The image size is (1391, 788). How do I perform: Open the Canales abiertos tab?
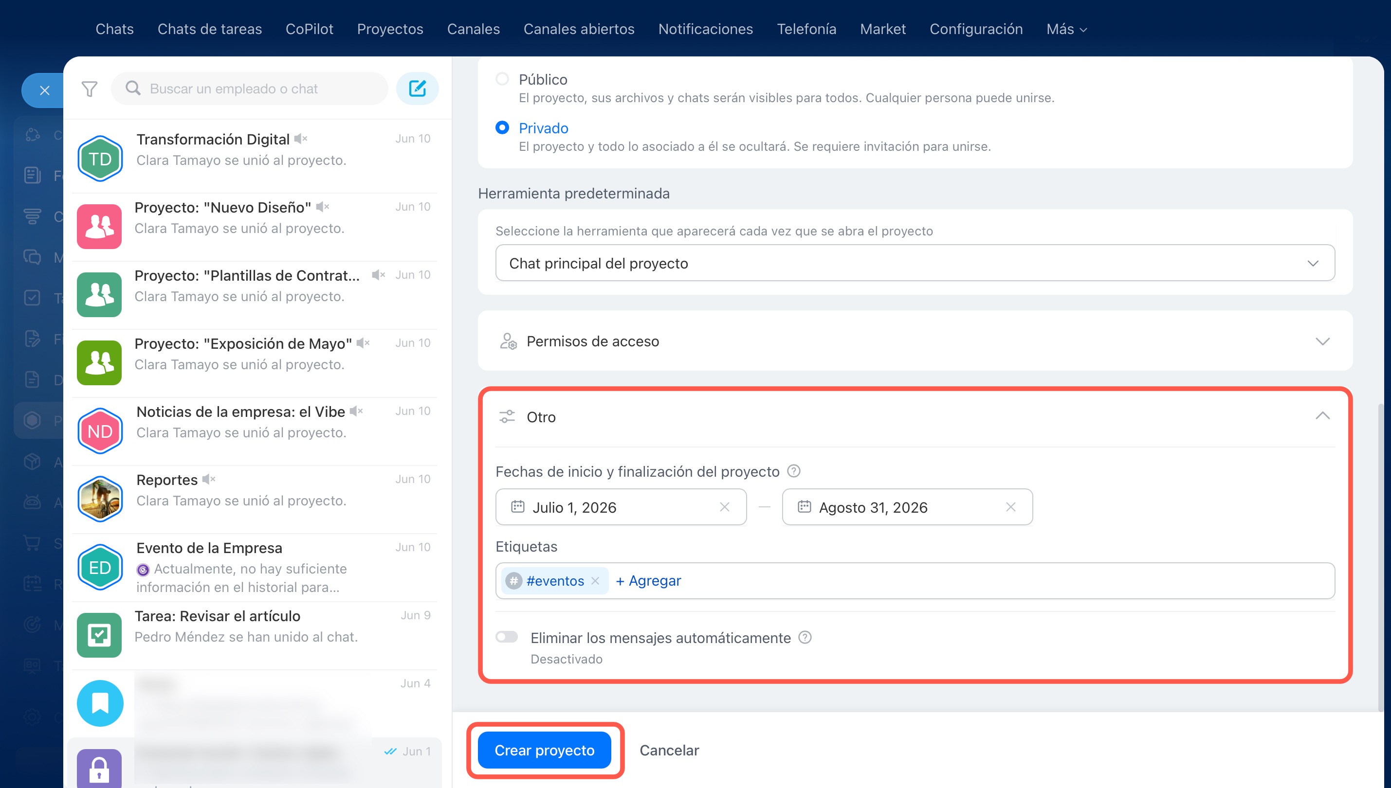[x=579, y=29]
